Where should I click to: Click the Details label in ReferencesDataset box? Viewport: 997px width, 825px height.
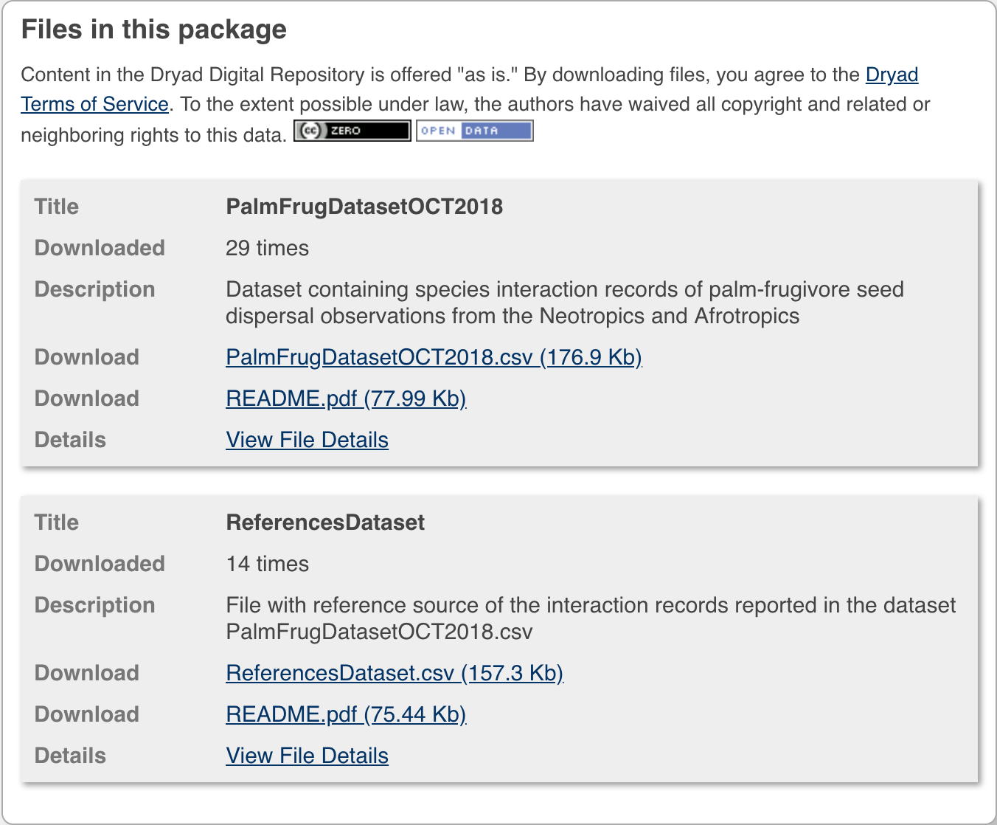pyautogui.click(x=70, y=756)
